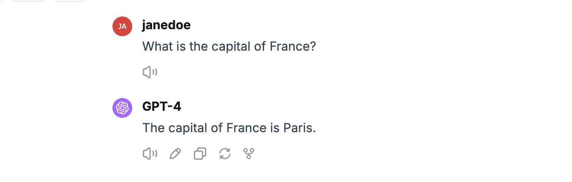Click the word "The" starting GPT-4's reply
Viewport: 572px width, 182px height.
click(x=153, y=128)
